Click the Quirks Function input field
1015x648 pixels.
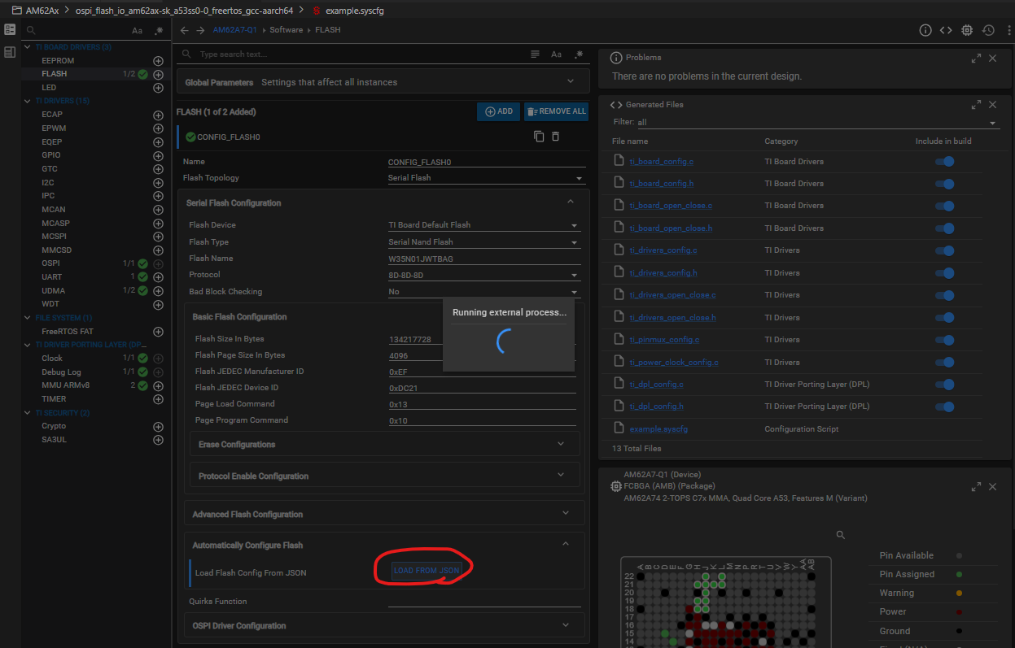(x=484, y=602)
